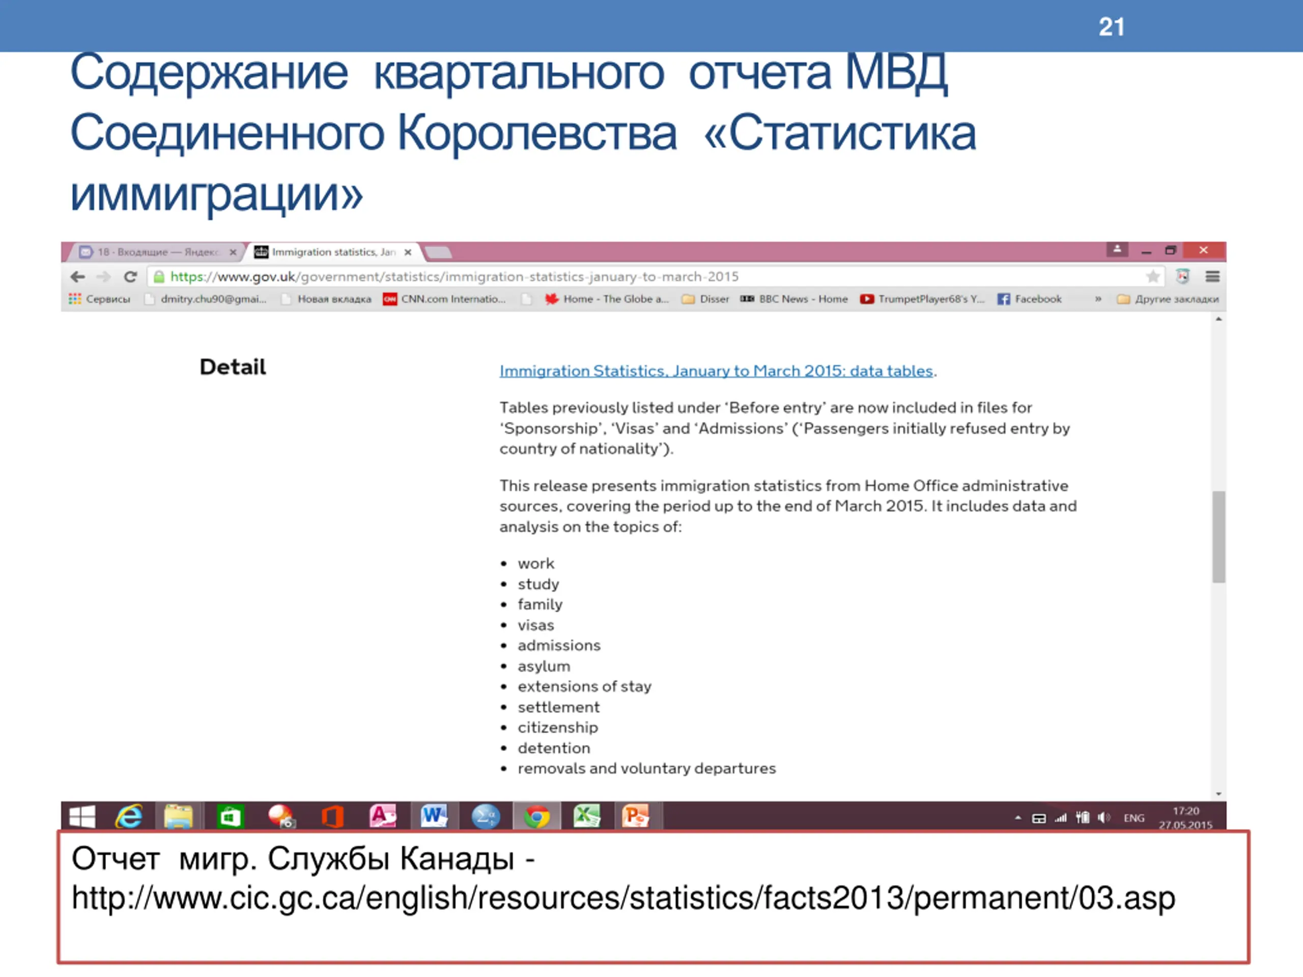Open Immigration Statistics data tables link
1303x977 pixels.
click(716, 371)
